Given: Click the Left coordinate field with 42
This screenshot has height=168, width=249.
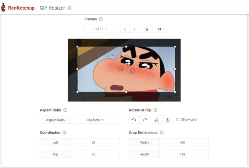Looking at the screenshot, I should coord(95,142).
